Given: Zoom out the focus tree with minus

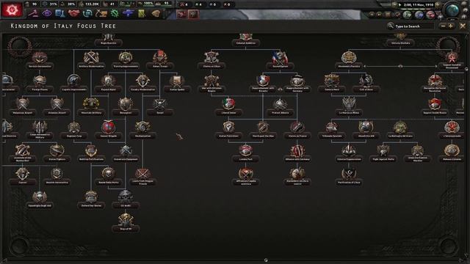Looking at the screenshot, I should [x=444, y=26].
